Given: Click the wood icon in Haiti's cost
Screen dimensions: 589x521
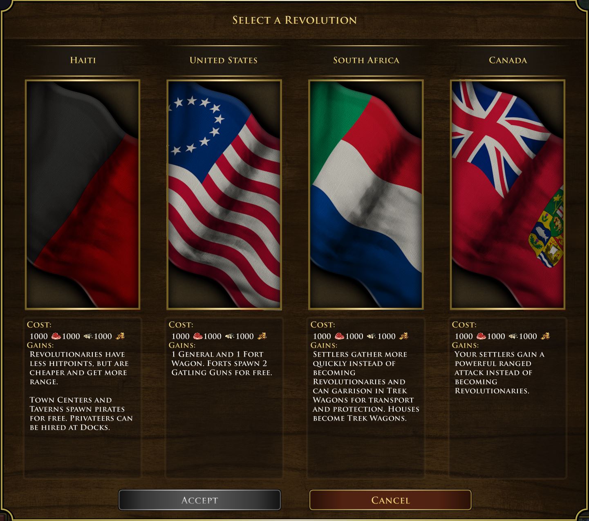Looking at the screenshot, I should pos(88,336).
